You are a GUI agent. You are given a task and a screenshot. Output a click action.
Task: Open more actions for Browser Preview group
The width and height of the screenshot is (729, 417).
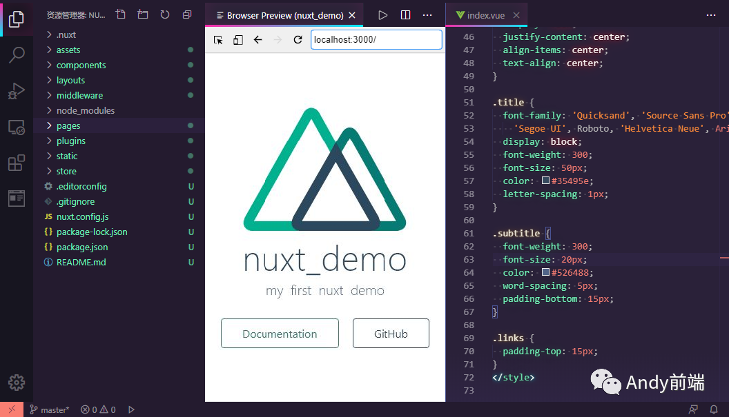[x=427, y=15]
